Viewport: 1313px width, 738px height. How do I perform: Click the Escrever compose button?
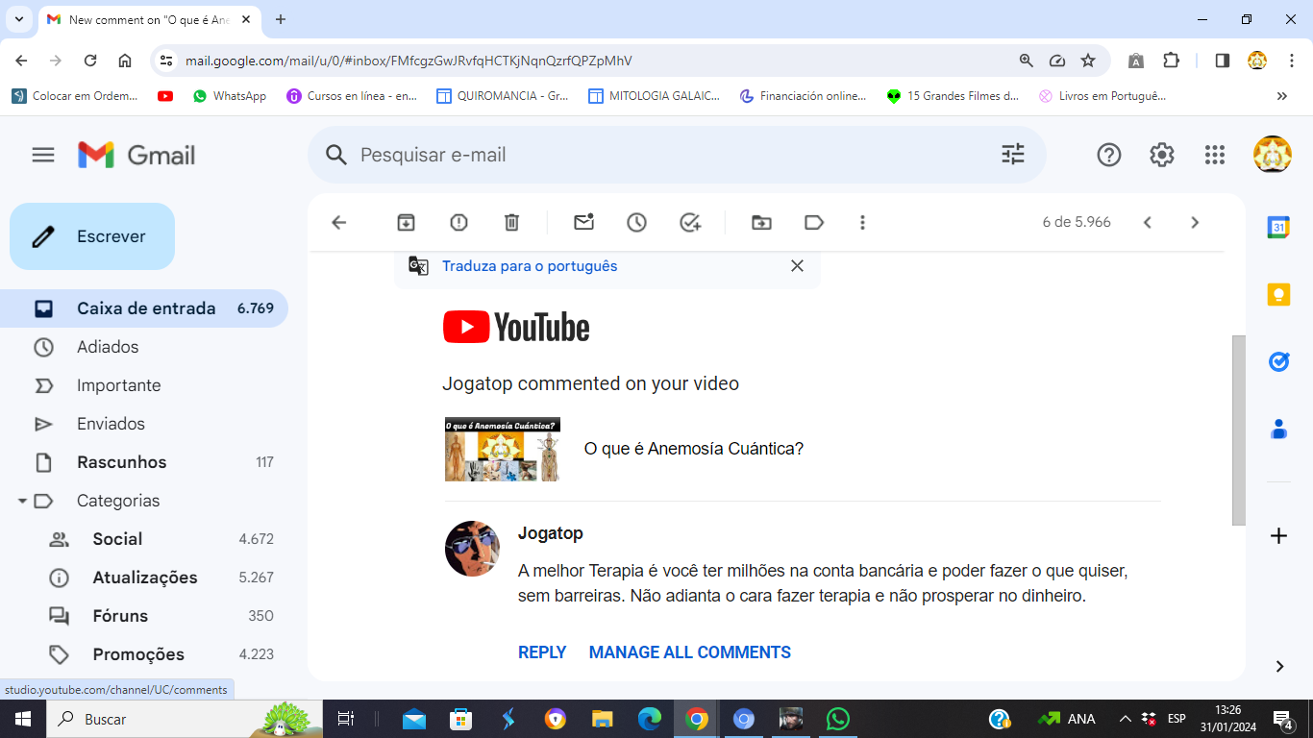pos(92,236)
